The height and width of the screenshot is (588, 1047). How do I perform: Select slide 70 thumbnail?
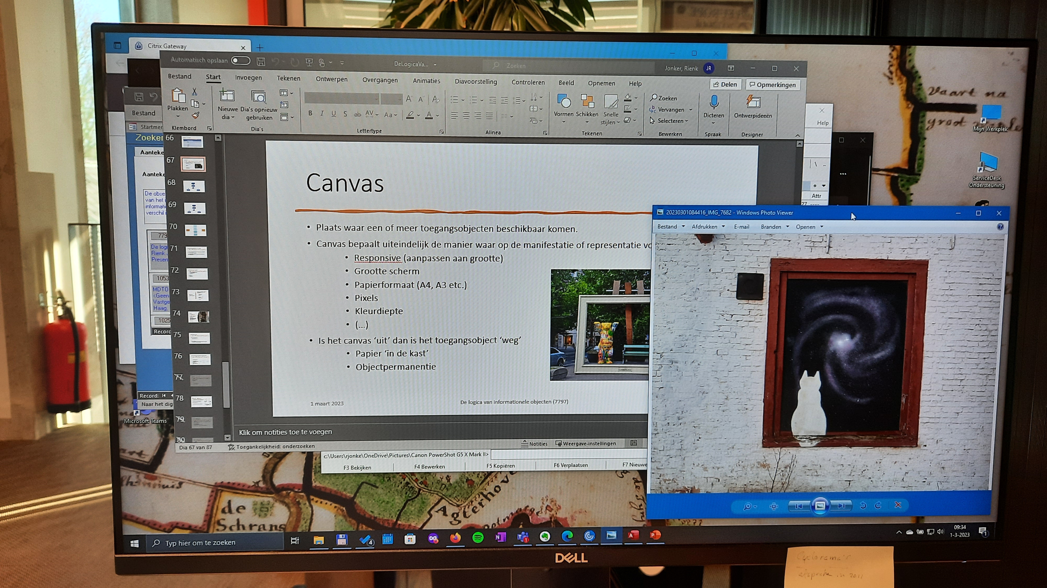[x=196, y=230]
